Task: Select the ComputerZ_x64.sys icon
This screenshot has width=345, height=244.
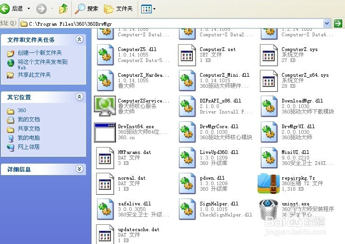Action: (x=269, y=81)
